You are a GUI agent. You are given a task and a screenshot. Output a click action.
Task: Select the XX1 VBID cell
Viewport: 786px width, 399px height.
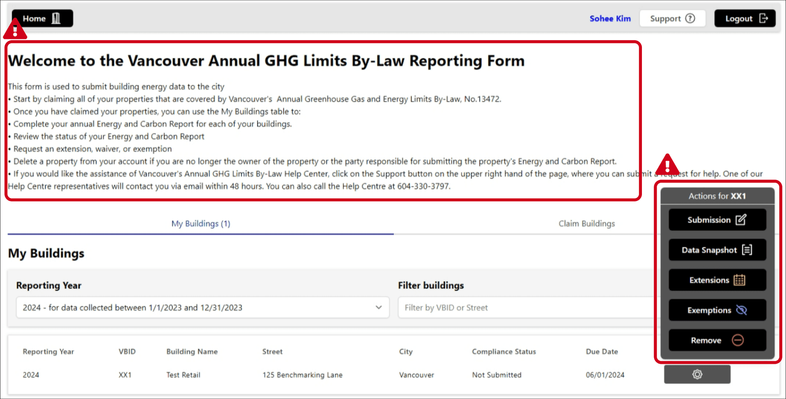(x=125, y=375)
